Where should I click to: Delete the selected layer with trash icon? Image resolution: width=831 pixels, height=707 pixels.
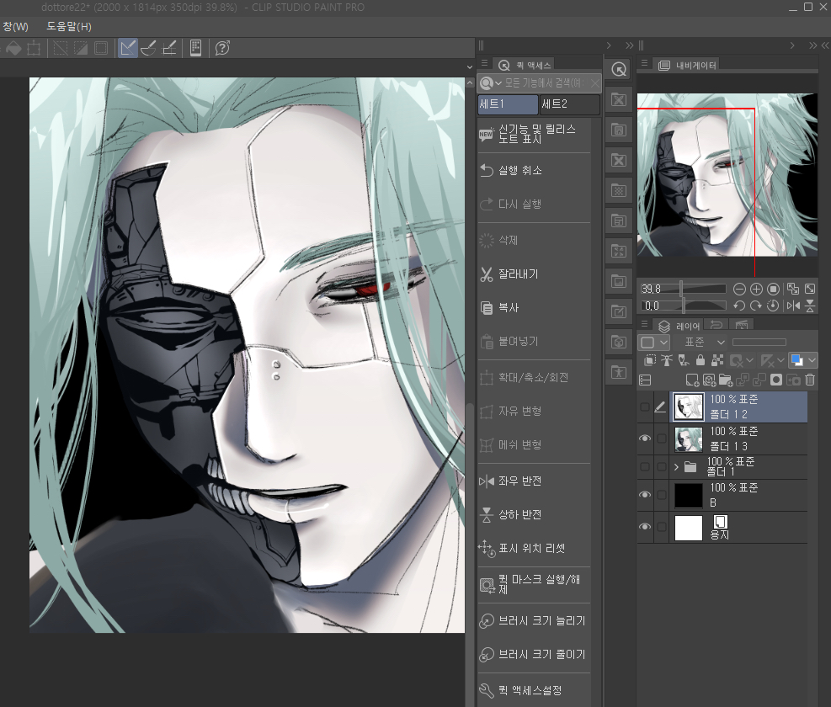pyautogui.click(x=810, y=380)
